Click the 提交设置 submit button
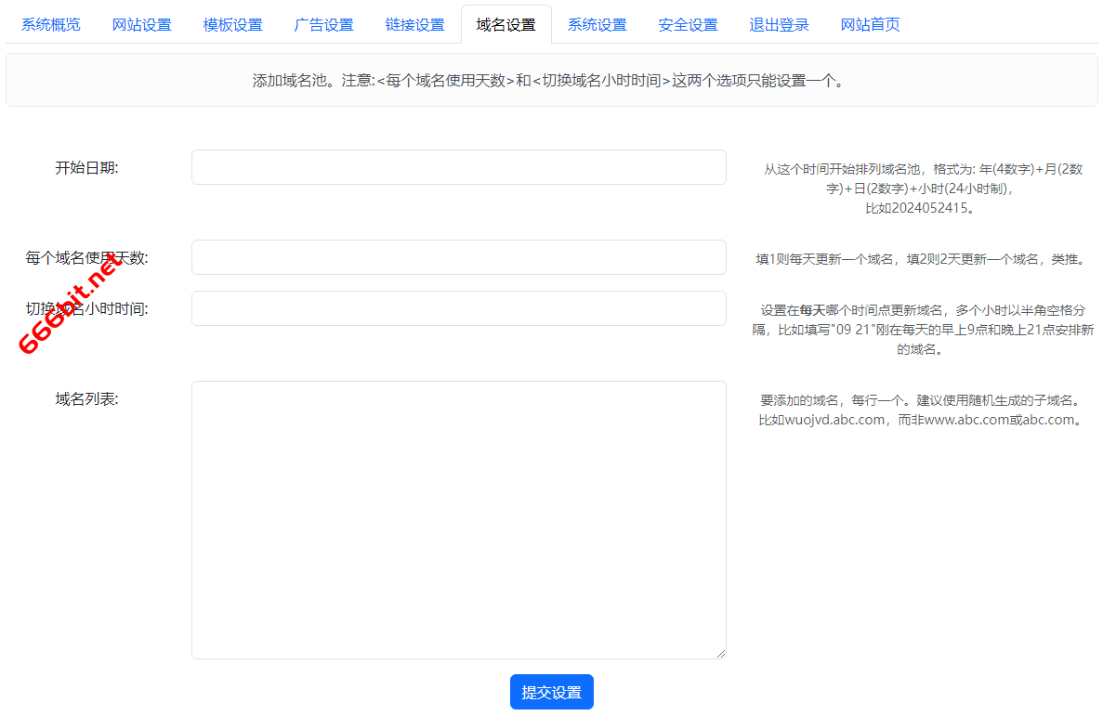The height and width of the screenshot is (716, 1103). pyautogui.click(x=551, y=691)
